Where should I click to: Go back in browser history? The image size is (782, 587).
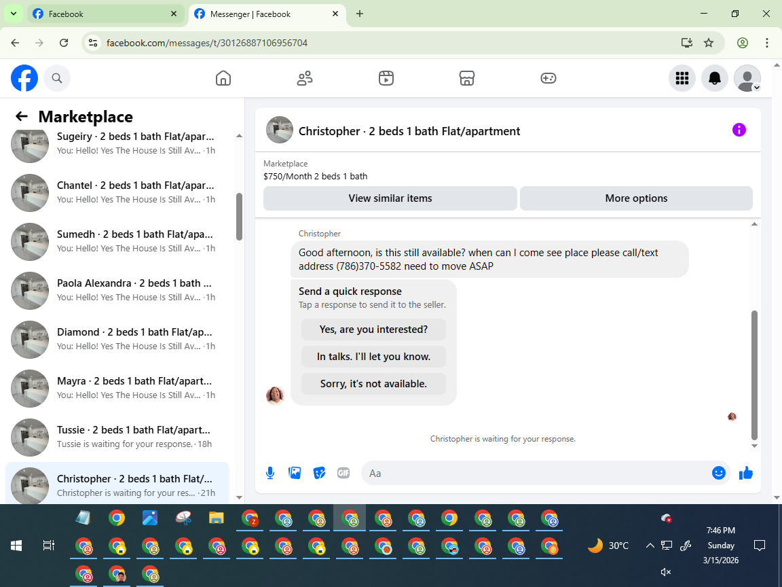tap(15, 43)
